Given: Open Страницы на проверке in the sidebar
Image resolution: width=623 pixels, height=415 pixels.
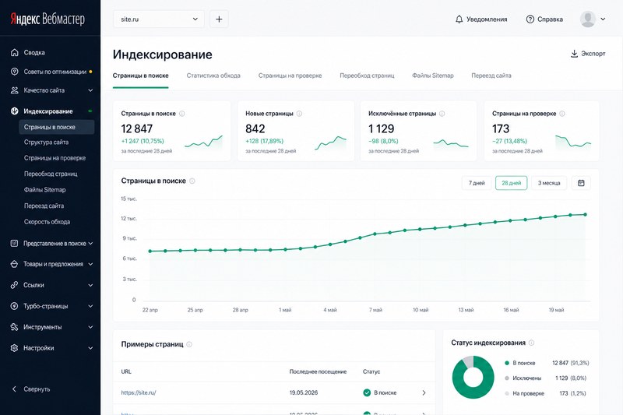Looking at the screenshot, I should pyautogui.click(x=55, y=158).
